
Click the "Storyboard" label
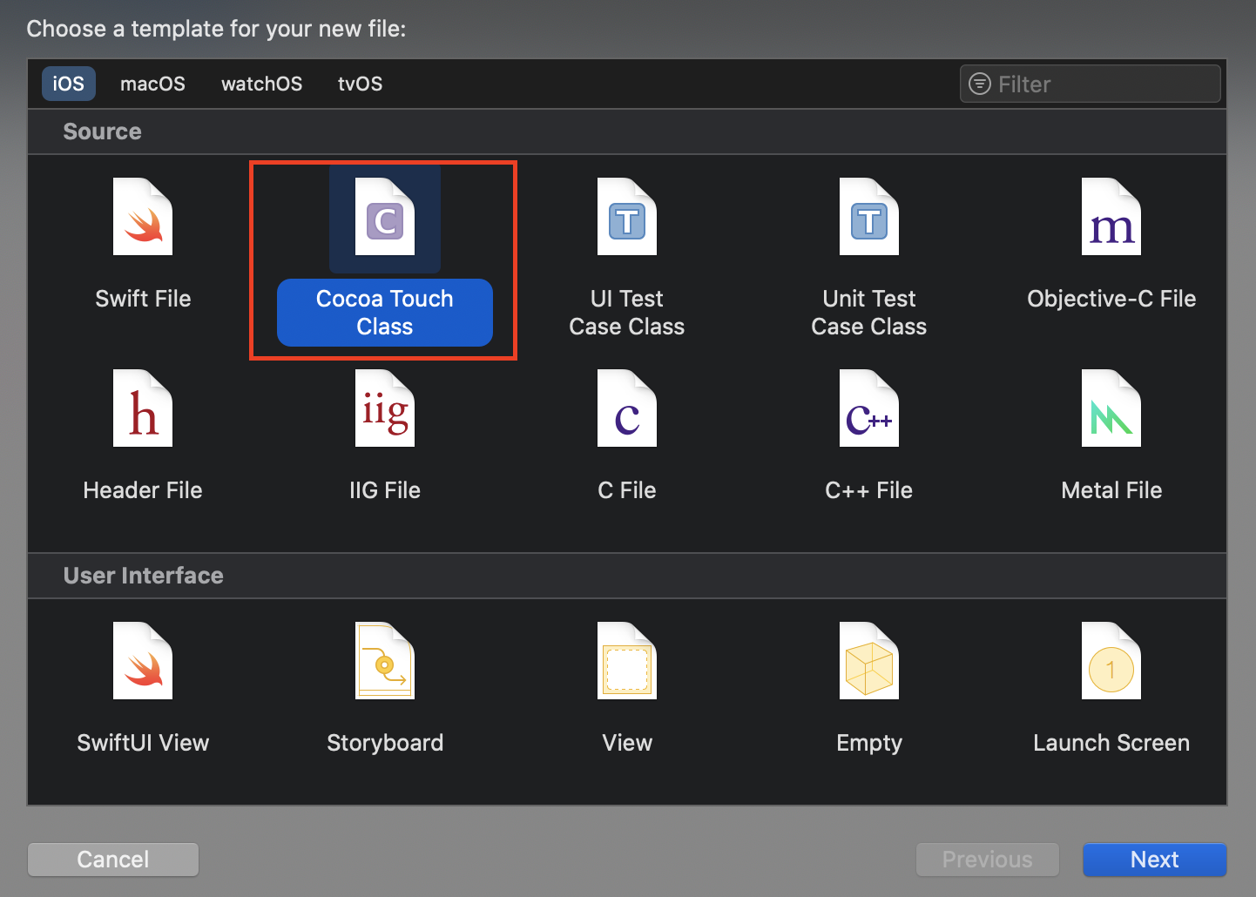click(385, 743)
